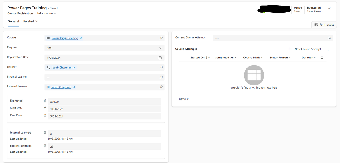Open more commands for Course Attempts grid
The height and width of the screenshot is (163, 340).
pyautogui.click(x=328, y=49)
